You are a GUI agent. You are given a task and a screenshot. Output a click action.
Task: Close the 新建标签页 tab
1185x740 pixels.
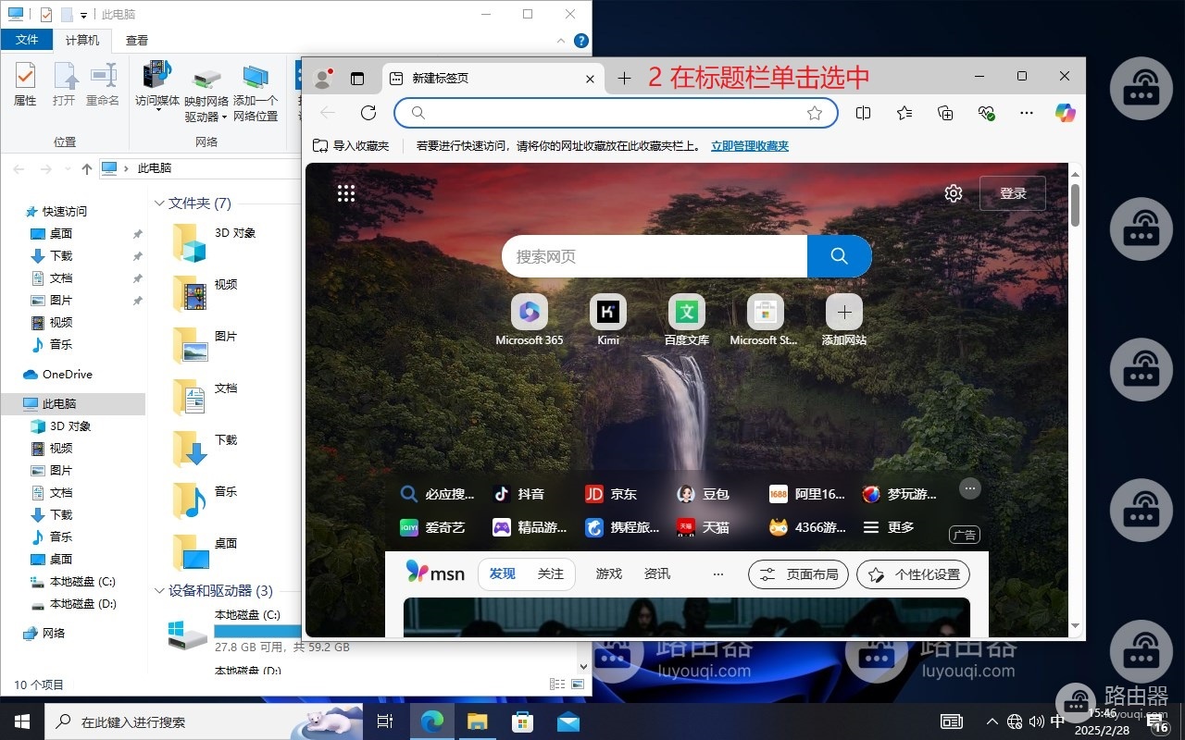coord(590,79)
